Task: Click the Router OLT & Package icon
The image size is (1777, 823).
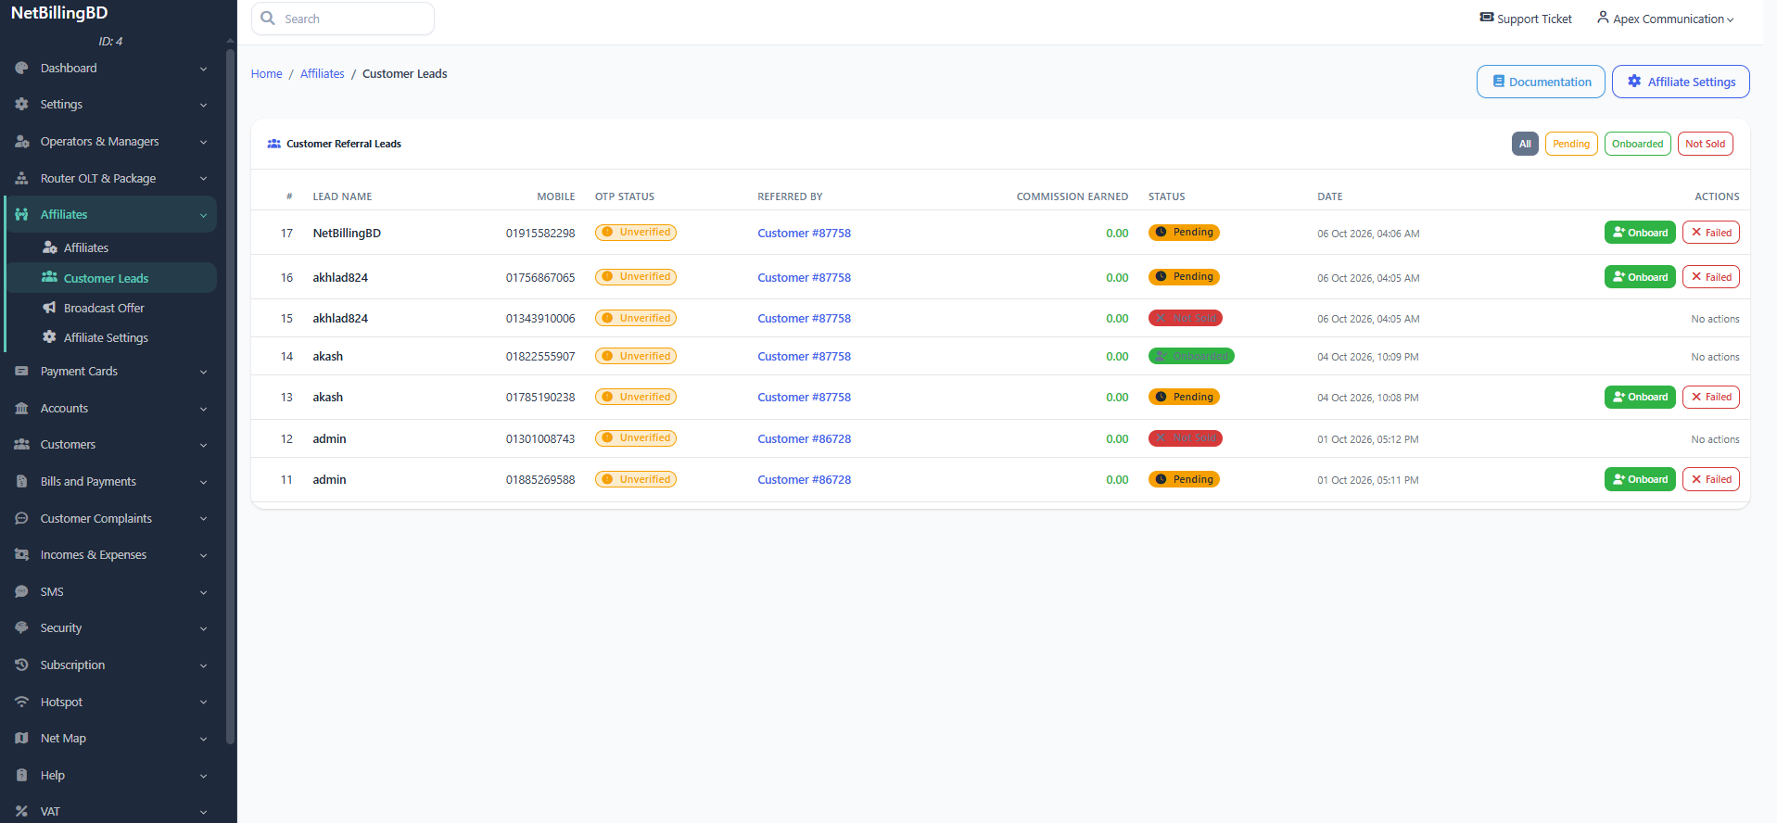Action: pyautogui.click(x=21, y=179)
